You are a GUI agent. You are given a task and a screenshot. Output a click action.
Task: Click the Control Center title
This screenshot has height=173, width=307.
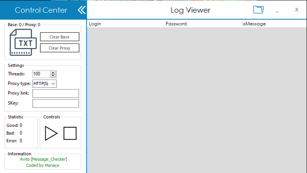(41, 10)
